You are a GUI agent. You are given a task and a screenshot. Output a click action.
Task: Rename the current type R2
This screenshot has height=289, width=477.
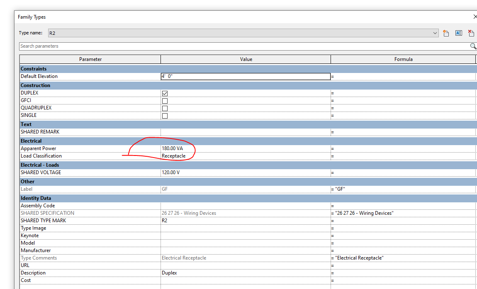click(458, 33)
